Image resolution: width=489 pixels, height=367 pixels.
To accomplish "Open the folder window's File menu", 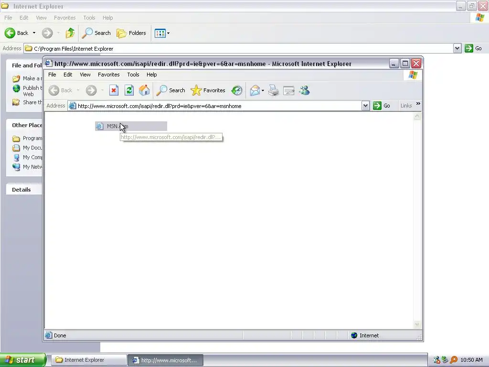I will click(8, 18).
